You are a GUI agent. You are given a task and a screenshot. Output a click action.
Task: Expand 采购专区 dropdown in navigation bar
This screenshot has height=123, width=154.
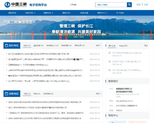(48, 13)
